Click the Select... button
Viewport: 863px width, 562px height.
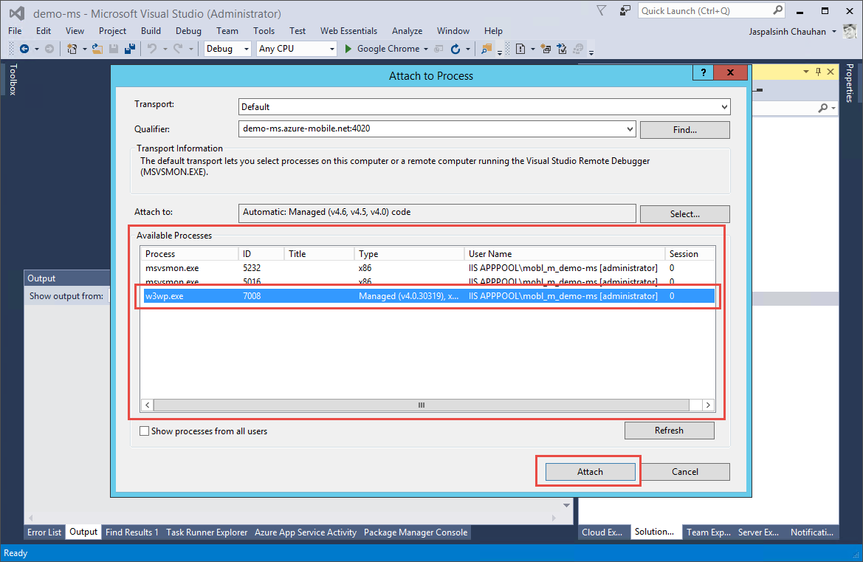click(684, 214)
